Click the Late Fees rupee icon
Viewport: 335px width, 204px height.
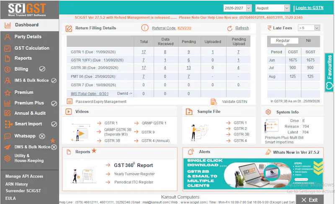[x=269, y=28]
